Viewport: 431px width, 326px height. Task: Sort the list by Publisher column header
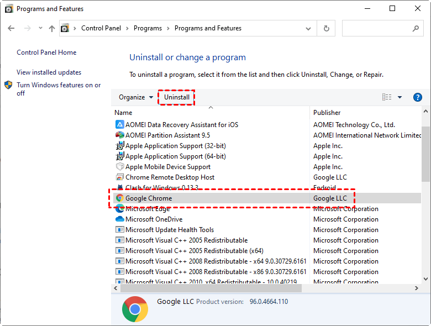click(x=327, y=113)
